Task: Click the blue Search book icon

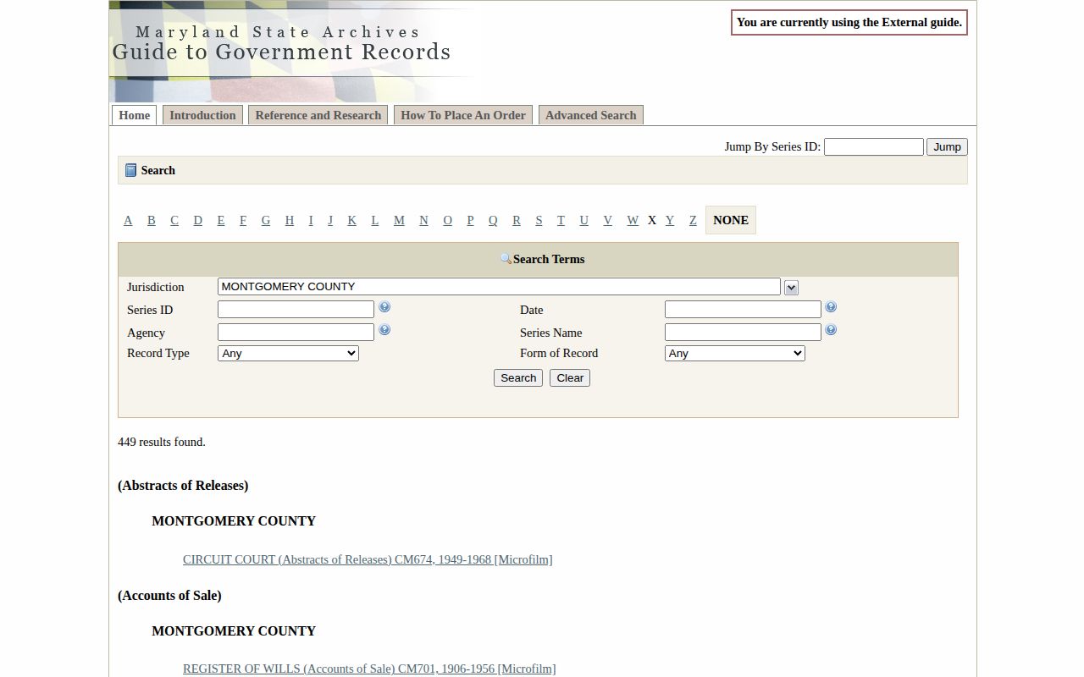Action: tap(130, 170)
